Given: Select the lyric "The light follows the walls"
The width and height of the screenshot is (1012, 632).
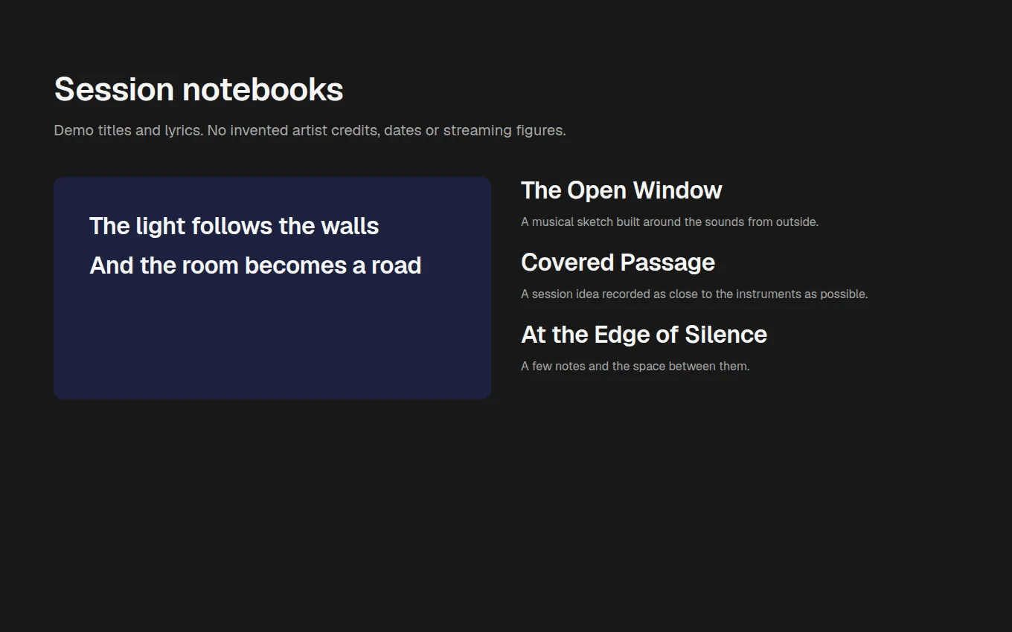Looking at the screenshot, I should (234, 226).
